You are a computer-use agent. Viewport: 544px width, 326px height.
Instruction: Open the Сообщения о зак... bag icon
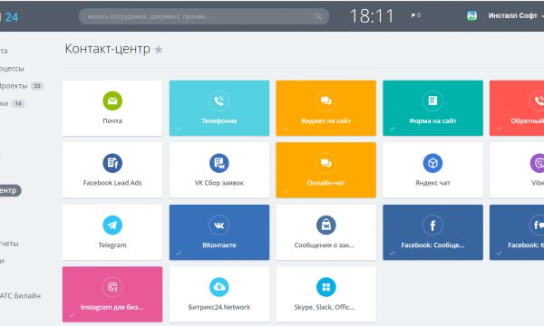(325, 225)
